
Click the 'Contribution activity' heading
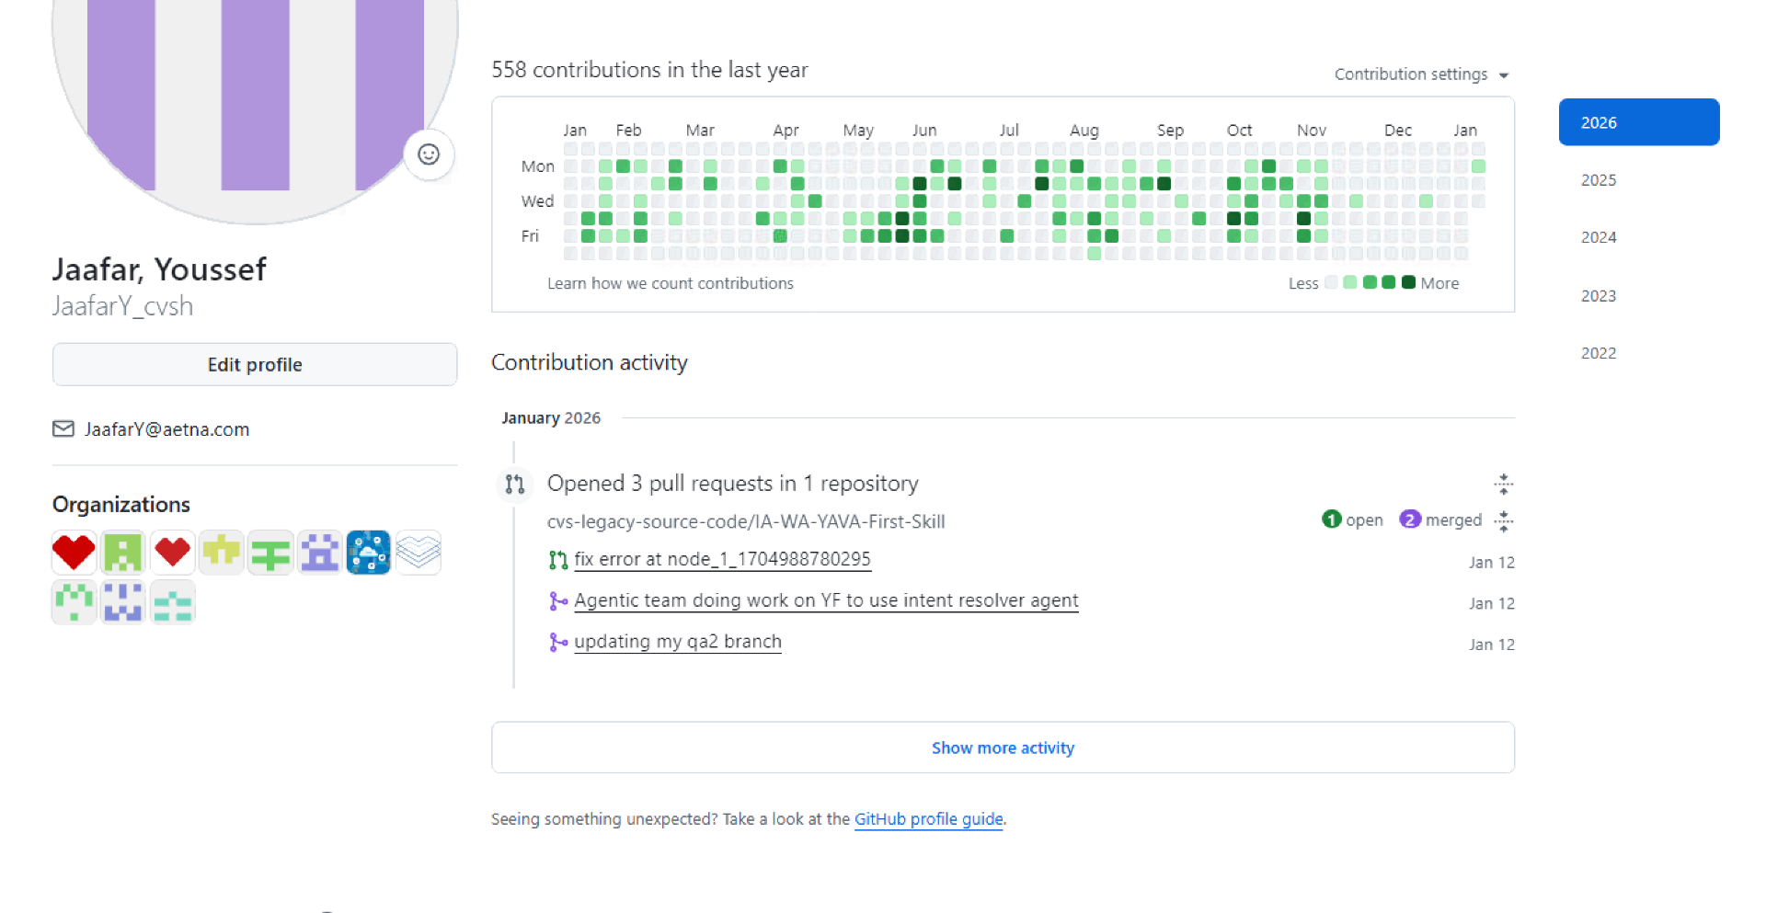pos(590,362)
